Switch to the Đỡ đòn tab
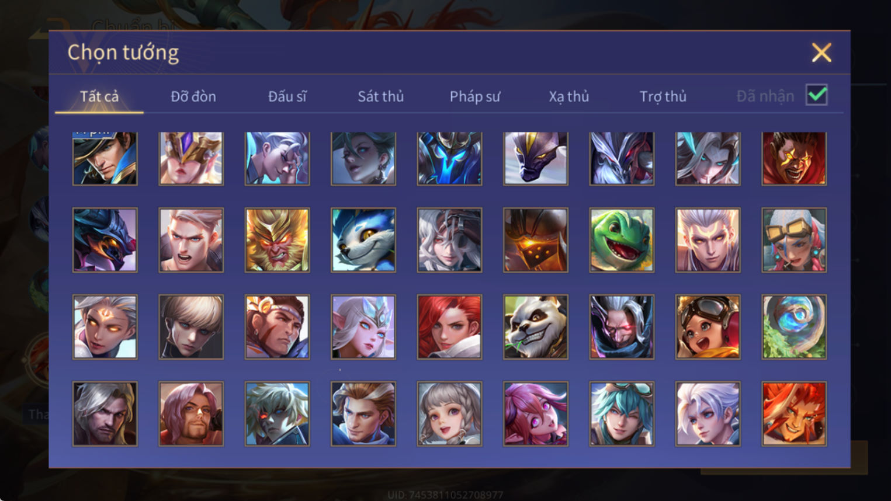This screenshot has width=891, height=501. point(193,96)
